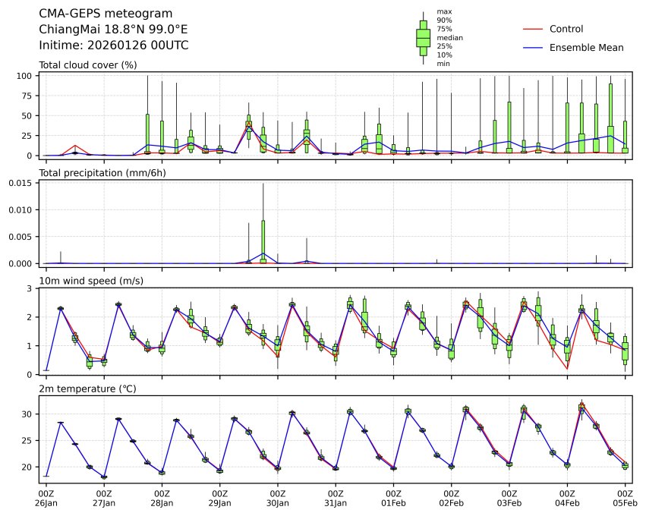Click the "median" label in the box-plot legend
The height and width of the screenshot is (516, 646).
coord(449,37)
